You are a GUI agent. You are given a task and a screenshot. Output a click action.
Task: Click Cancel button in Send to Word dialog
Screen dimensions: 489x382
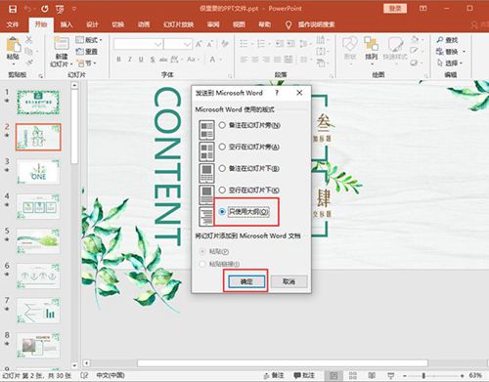click(289, 281)
